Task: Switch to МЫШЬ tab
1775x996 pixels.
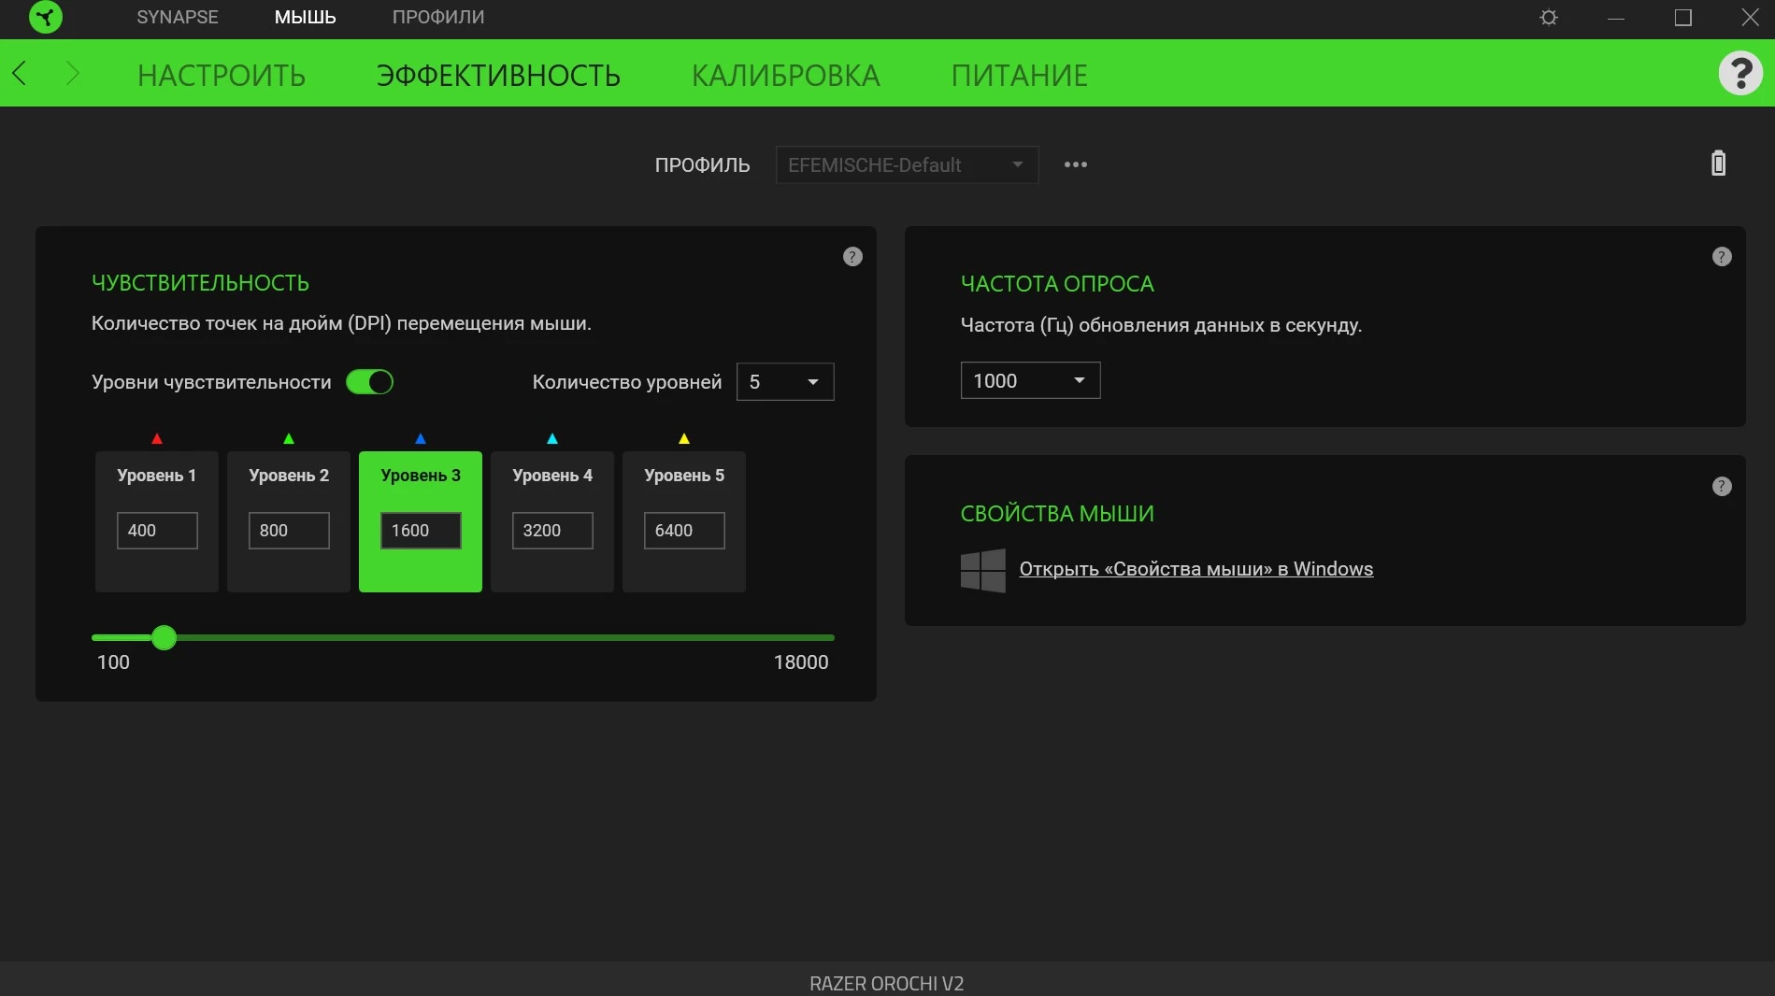Action: coord(305,17)
